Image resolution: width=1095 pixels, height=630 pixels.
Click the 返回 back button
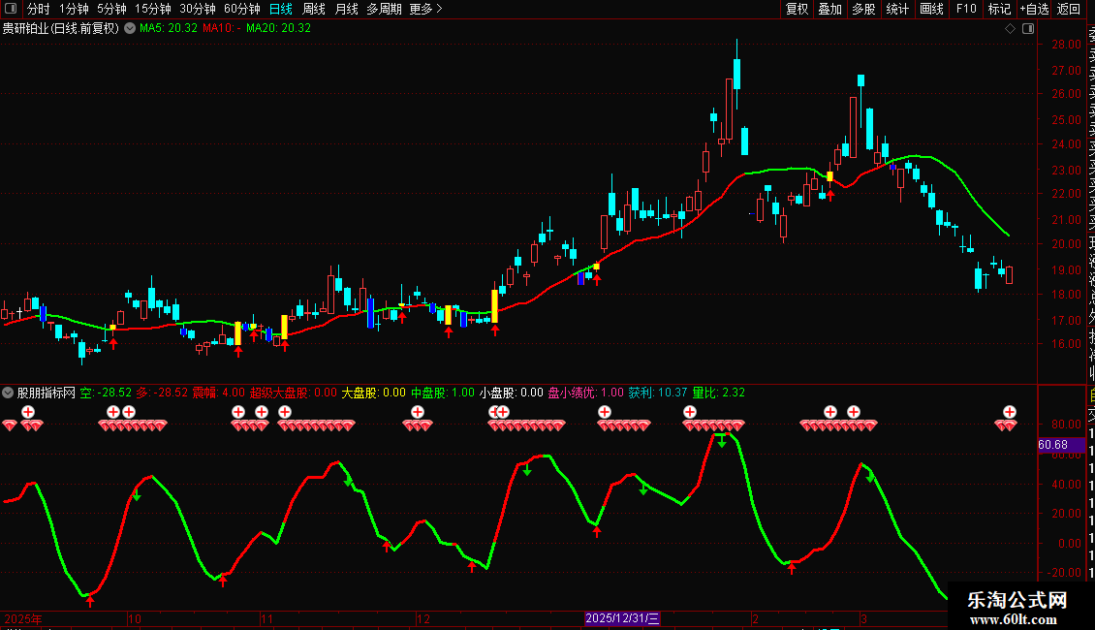click(1069, 9)
